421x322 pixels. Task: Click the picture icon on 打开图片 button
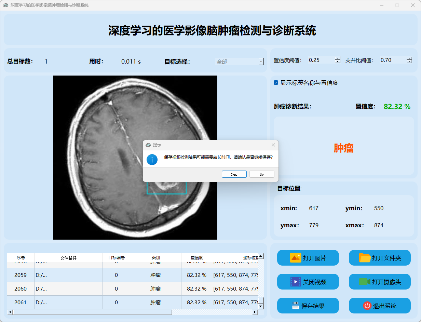coord(295,258)
